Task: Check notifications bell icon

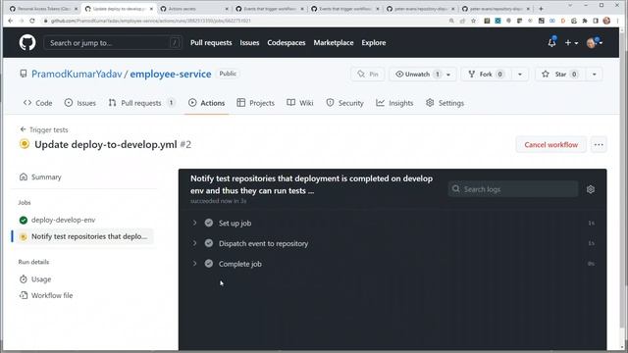Action: point(551,42)
